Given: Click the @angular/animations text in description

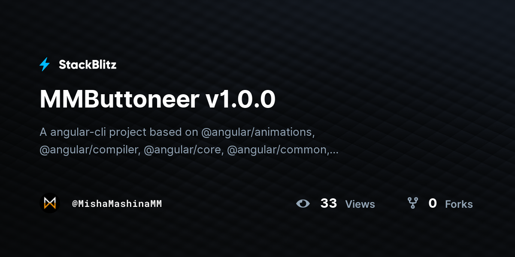Looking at the screenshot, I should (258, 132).
